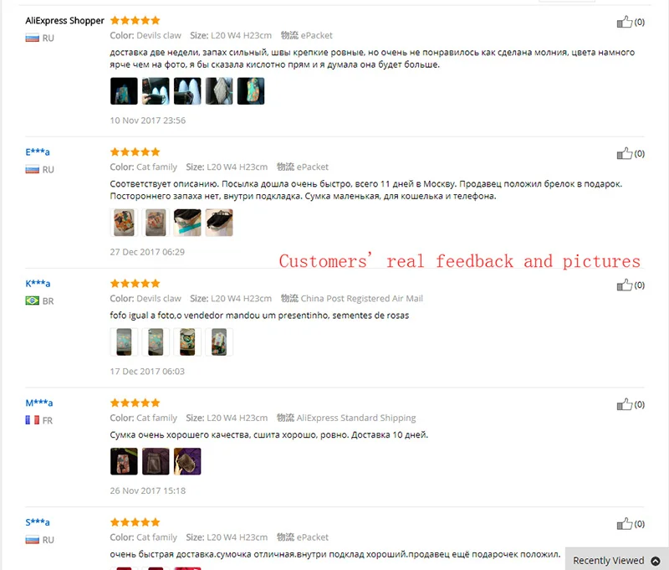Click thumbs-up on E***a's review

pyautogui.click(x=624, y=153)
